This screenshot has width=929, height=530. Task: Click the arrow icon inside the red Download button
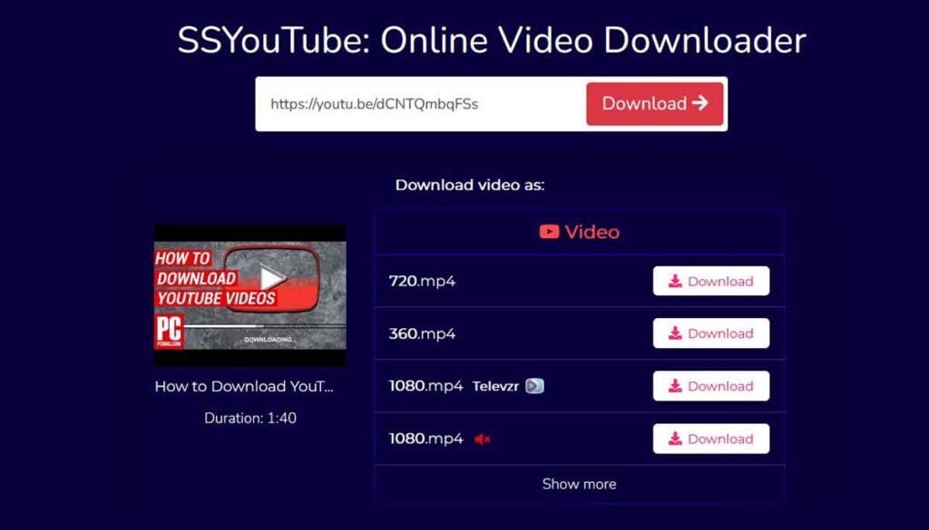coord(699,103)
